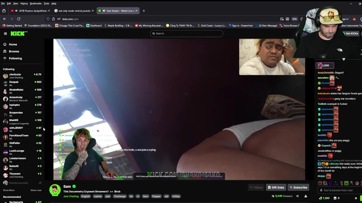Open Deepak's channel in the sidebar
The width and height of the screenshot is (362, 203).
[22, 83]
